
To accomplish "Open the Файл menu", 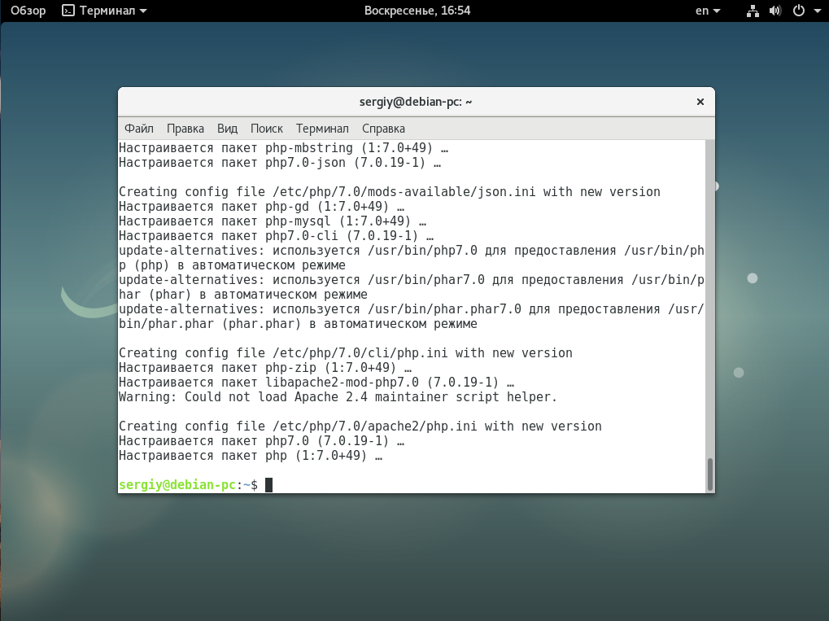I will [139, 129].
